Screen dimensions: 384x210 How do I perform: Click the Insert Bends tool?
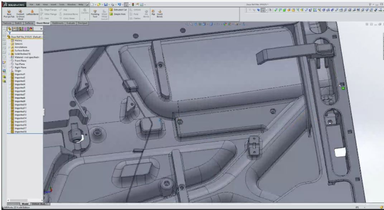click(x=159, y=13)
